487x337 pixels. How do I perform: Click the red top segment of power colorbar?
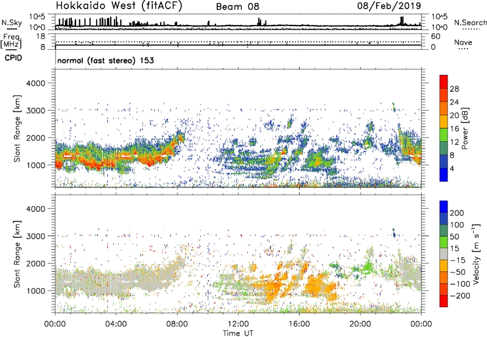[x=444, y=82]
